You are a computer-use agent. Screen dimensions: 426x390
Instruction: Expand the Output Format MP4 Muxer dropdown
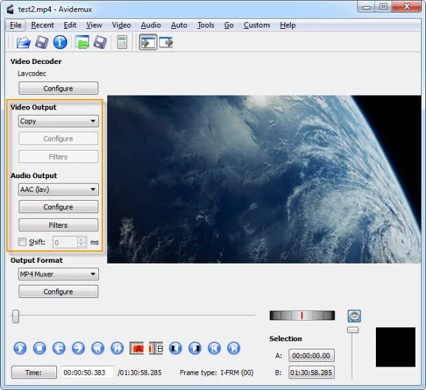(58, 274)
